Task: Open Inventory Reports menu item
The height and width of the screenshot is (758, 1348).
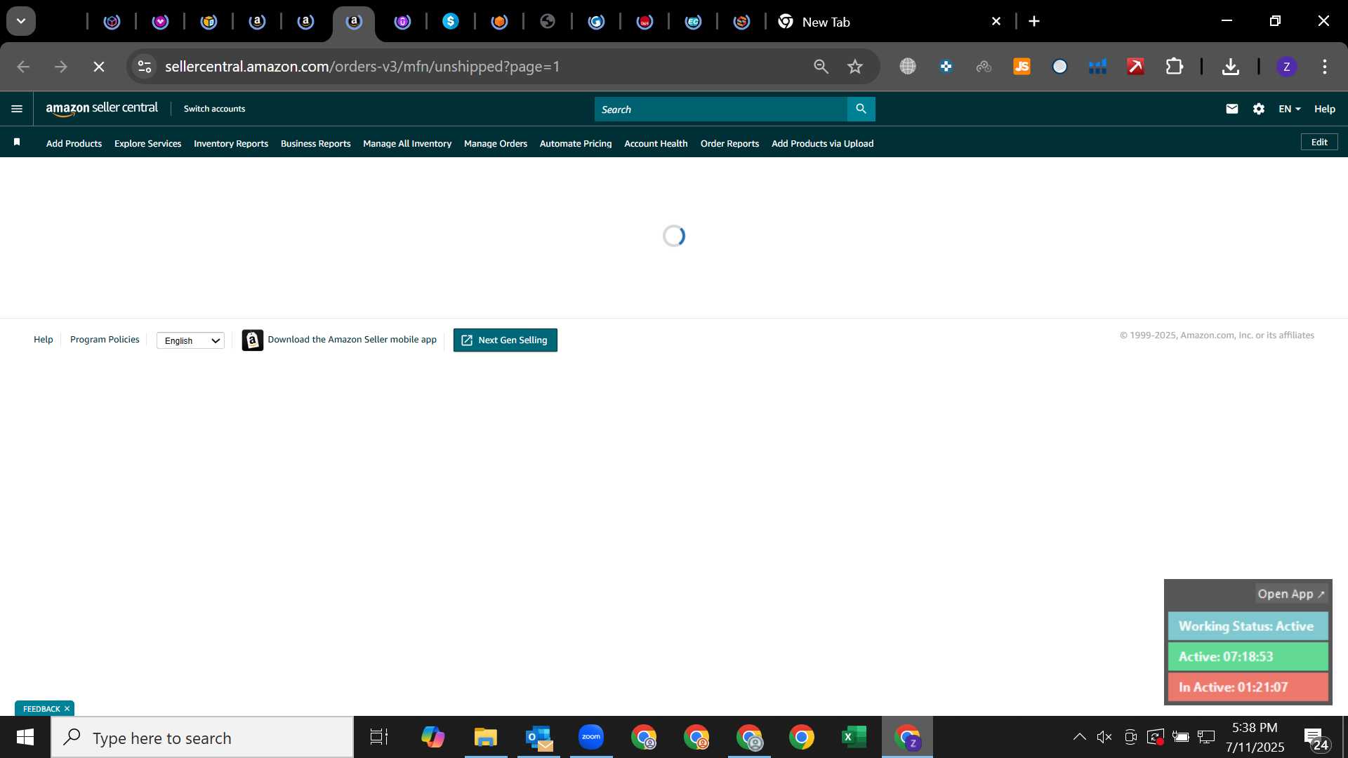Action: 230,143
